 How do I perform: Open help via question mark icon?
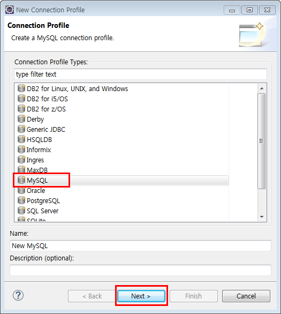tap(18, 295)
